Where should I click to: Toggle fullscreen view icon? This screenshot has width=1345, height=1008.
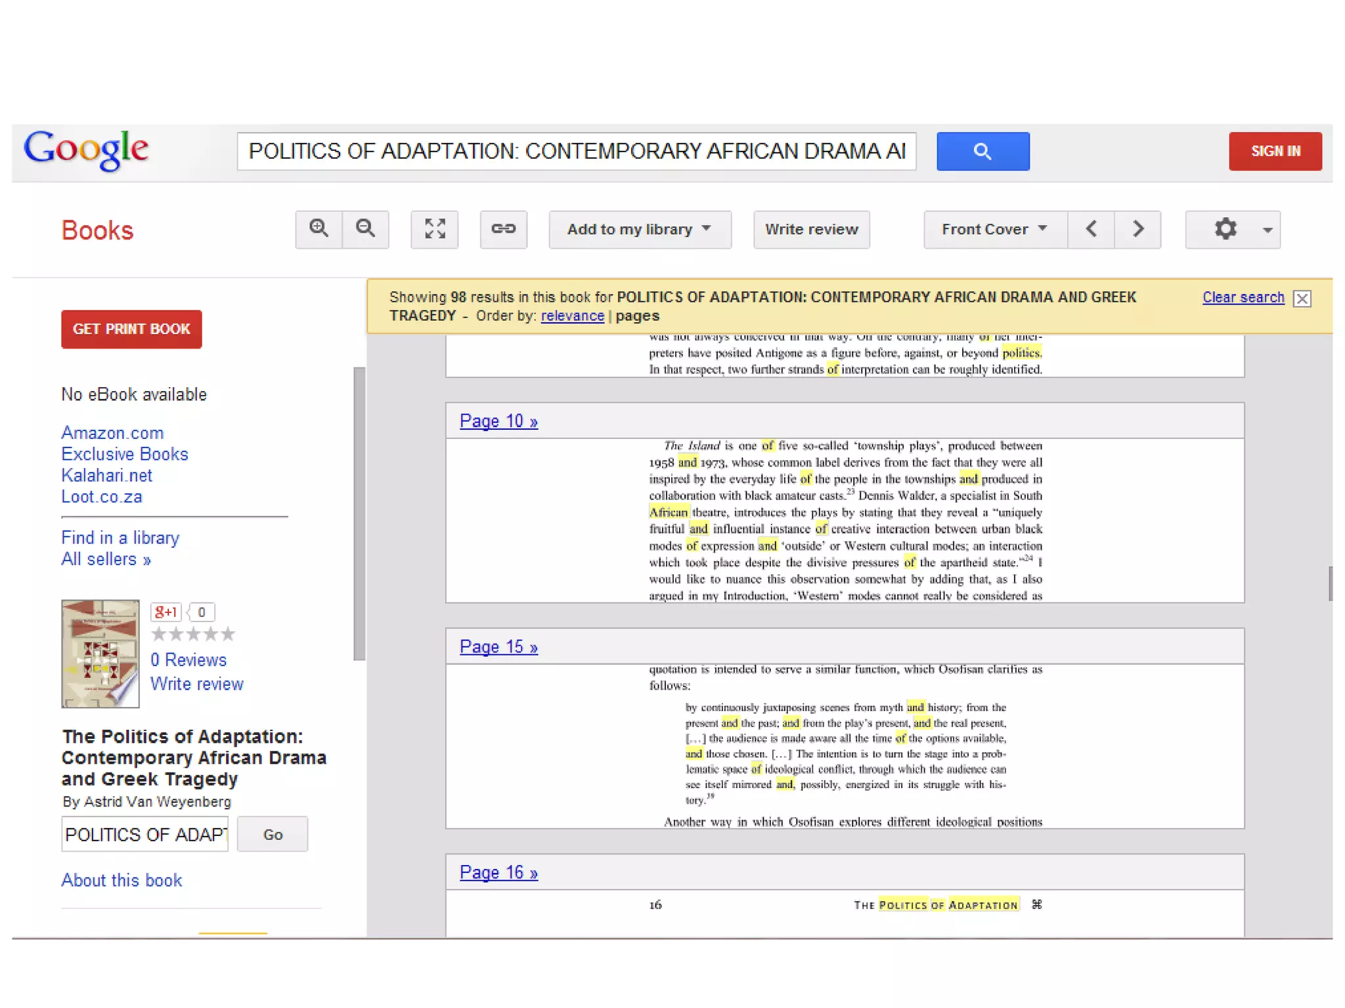click(x=435, y=229)
